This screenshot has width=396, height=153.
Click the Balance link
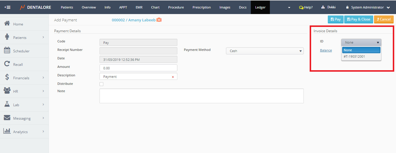point(326,50)
